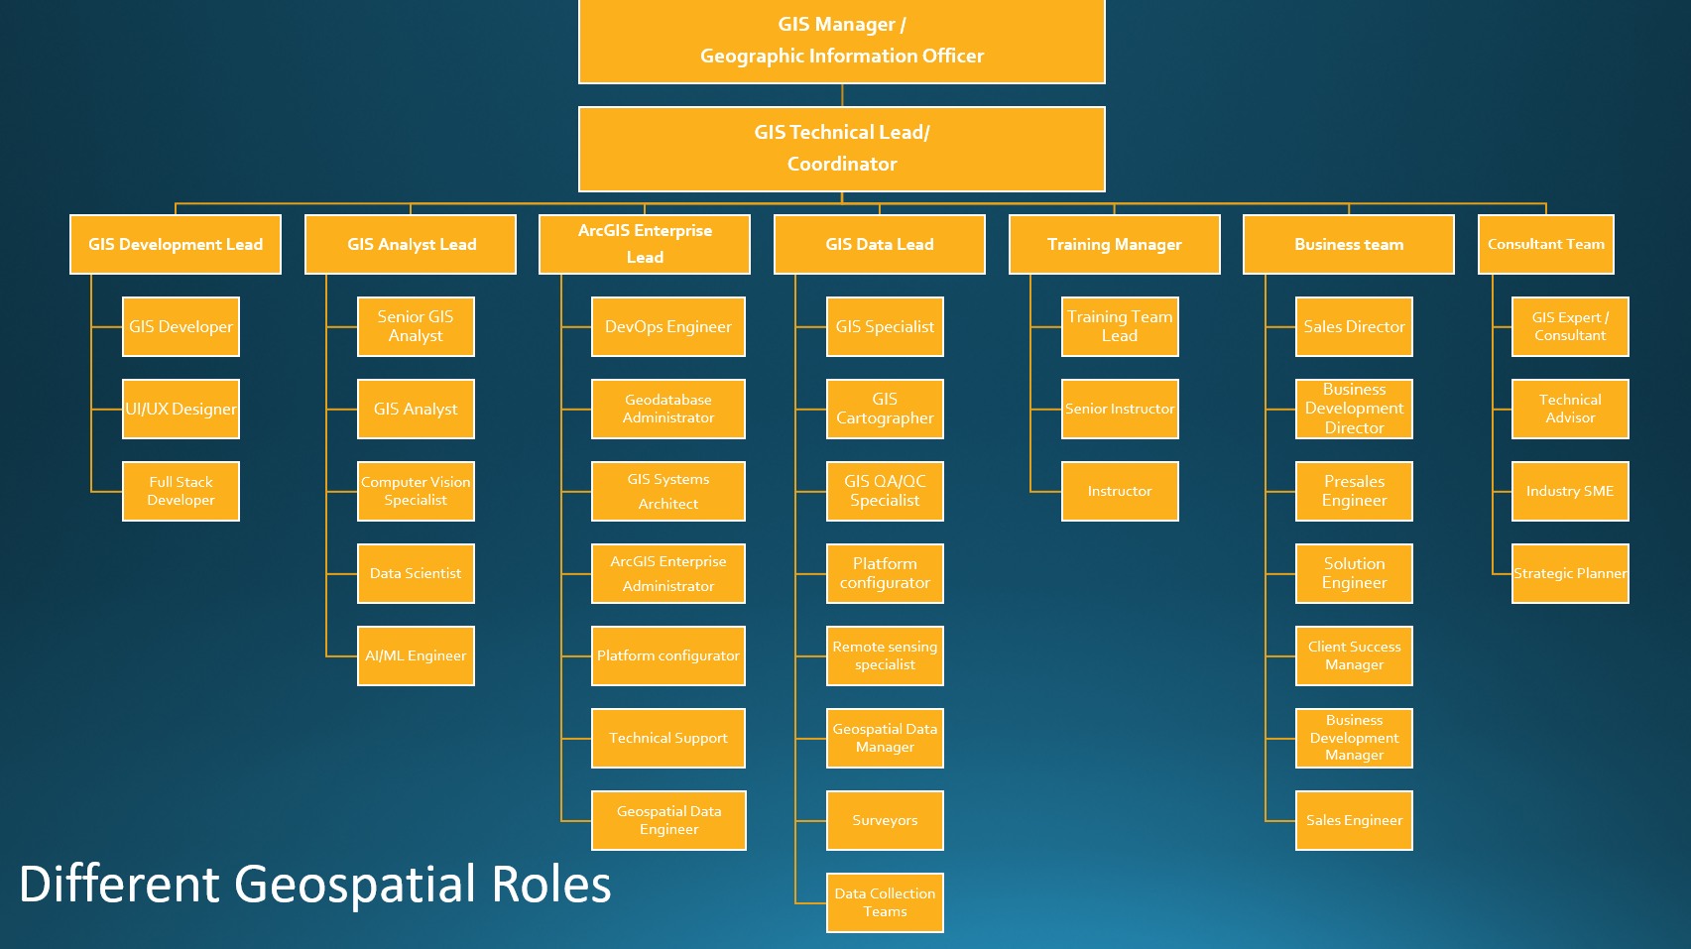Select the GIS QA/QC Specialist box

click(885, 491)
